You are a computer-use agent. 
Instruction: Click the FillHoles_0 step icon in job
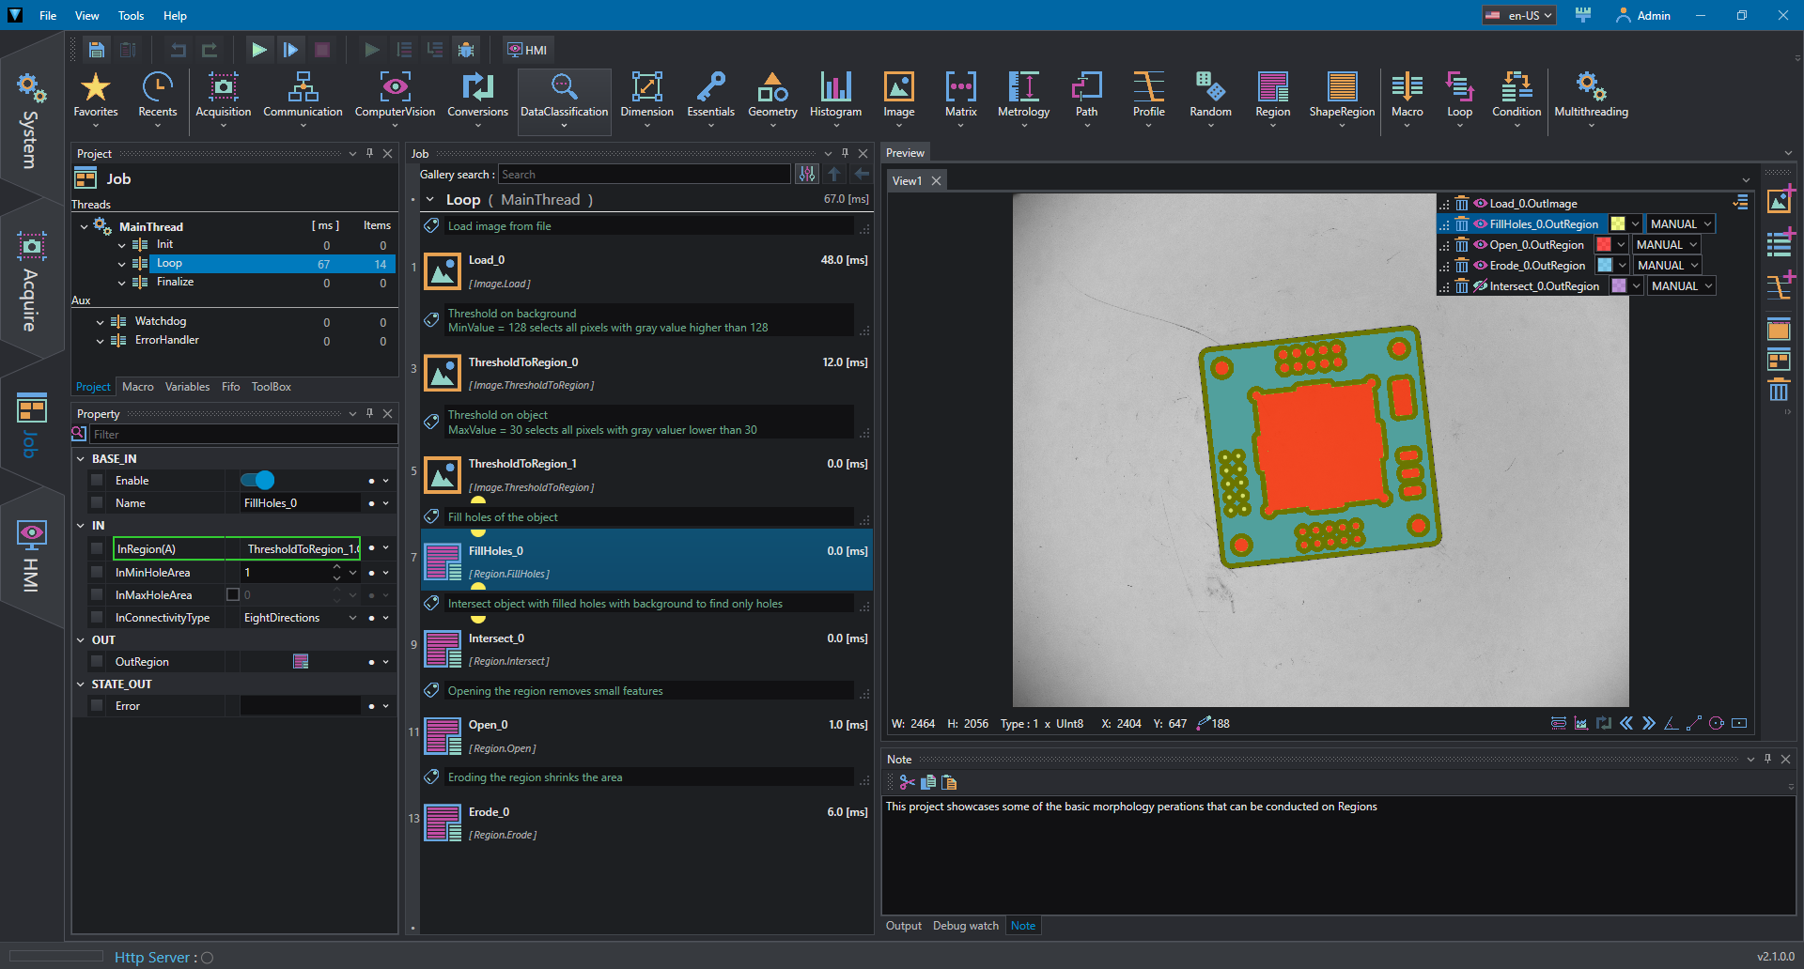click(x=443, y=561)
